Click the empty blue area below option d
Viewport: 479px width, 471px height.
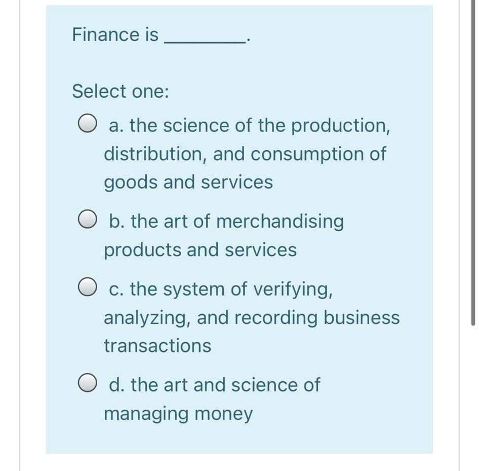(x=239, y=439)
